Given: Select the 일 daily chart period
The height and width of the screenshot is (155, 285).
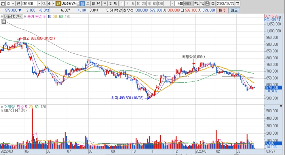Looking at the screenshot, I should [x=82, y=3].
